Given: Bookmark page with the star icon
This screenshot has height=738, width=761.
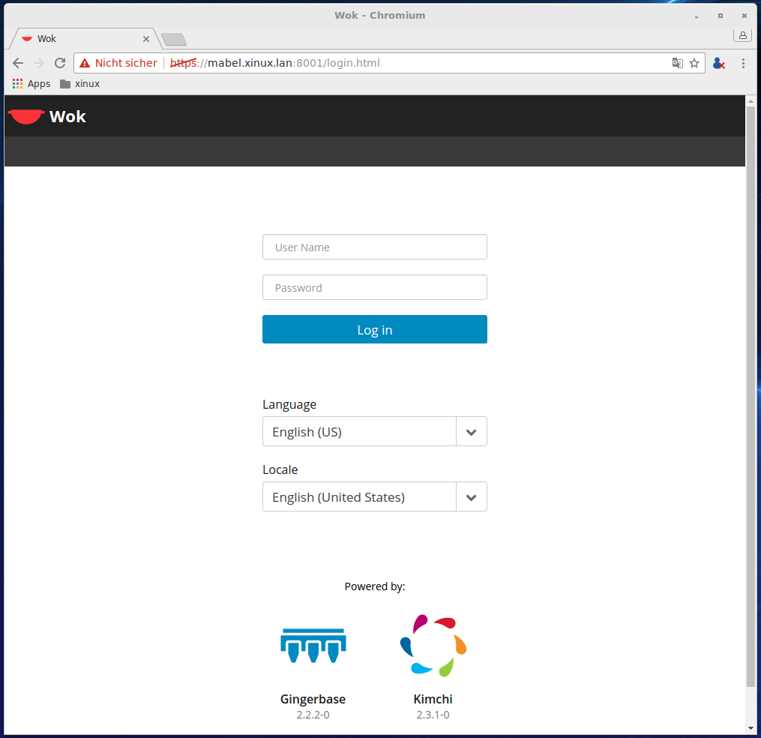Looking at the screenshot, I should tap(694, 63).
